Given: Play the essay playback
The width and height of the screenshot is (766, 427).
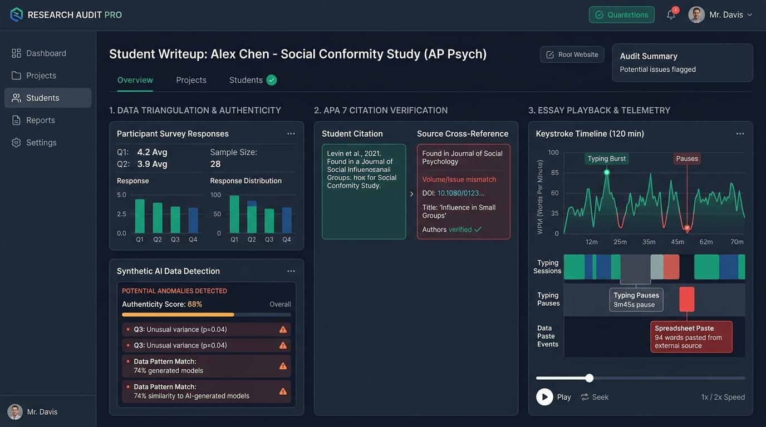Looking at the screenshot, I should coord(544,397).
